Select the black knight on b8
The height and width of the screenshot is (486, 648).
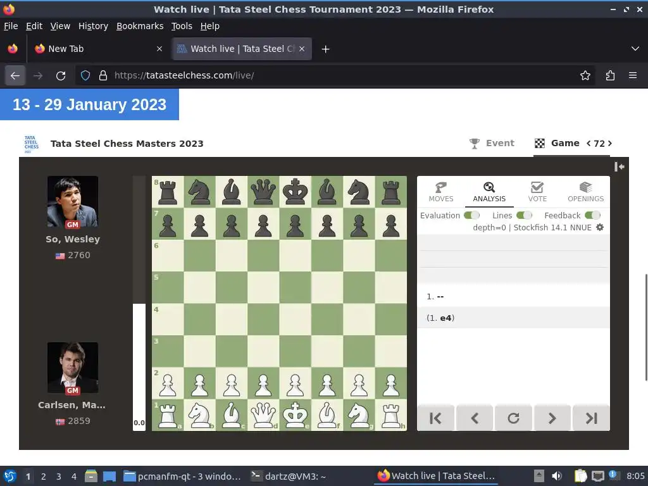click(x=199, y=192)
